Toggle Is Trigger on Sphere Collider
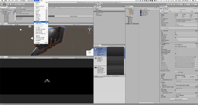This screenshot has height=105, width=198. click(175, 74)
